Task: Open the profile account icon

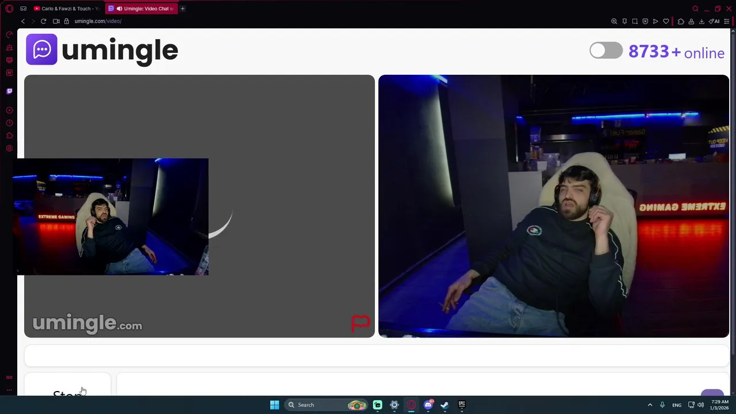Action: click(691, 21)
